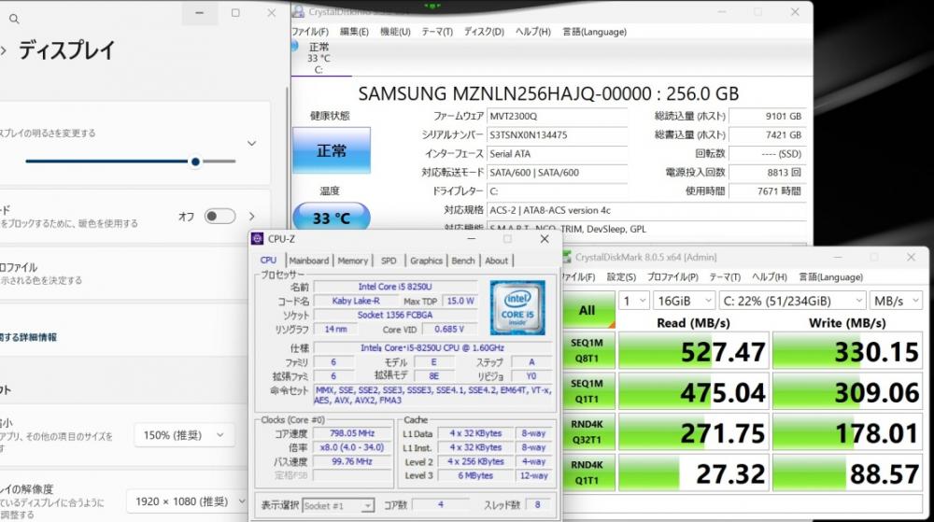Click the ディスプレイ page heading
The height and width of the screenshot is (522, 934).
[x=66, y=50]
